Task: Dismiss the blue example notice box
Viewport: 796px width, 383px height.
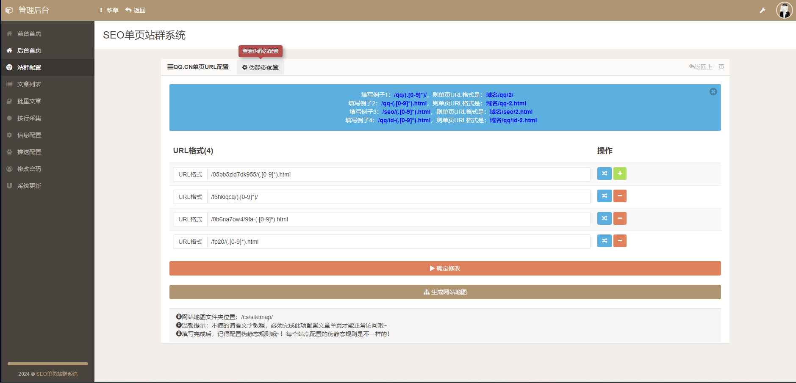Action: (x=713, y=91)
